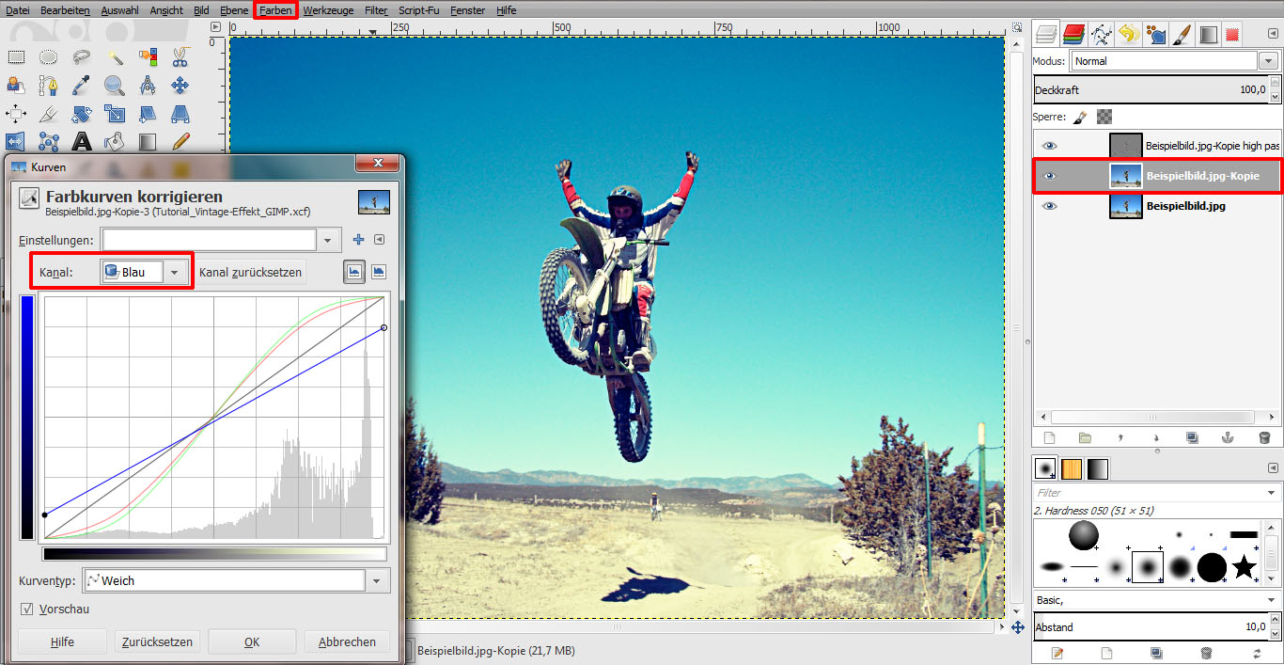Confirm the curves with OK
The height and width of the screenshot is (665, 1284).
pos(251,641)
